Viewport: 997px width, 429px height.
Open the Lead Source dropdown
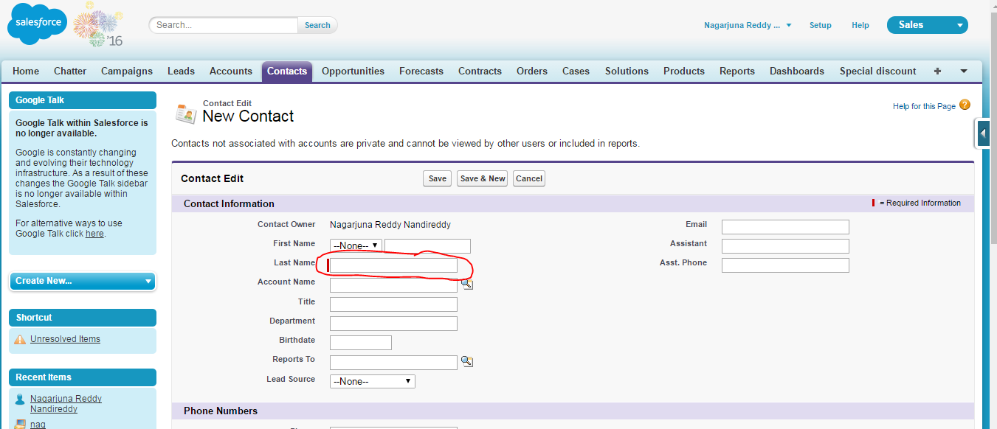coord(372,381)
